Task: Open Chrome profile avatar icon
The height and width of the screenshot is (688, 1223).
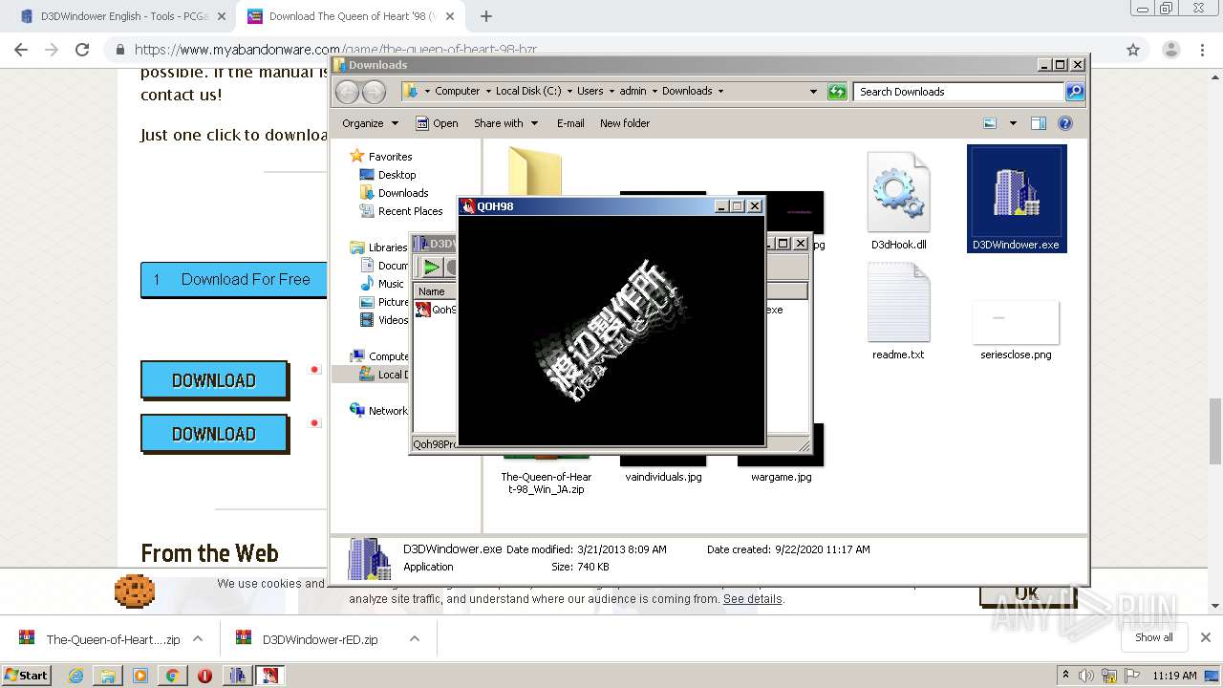Action: (x=1170, y=50)
